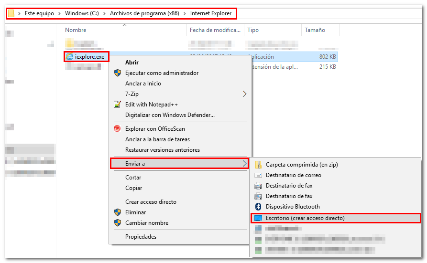Open breadcrumb chevron after Windows (C:)

tap(104, 13)
